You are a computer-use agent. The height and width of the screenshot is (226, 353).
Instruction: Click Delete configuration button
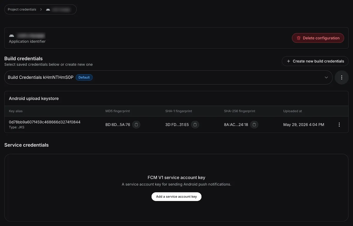(x=318, y=38)
